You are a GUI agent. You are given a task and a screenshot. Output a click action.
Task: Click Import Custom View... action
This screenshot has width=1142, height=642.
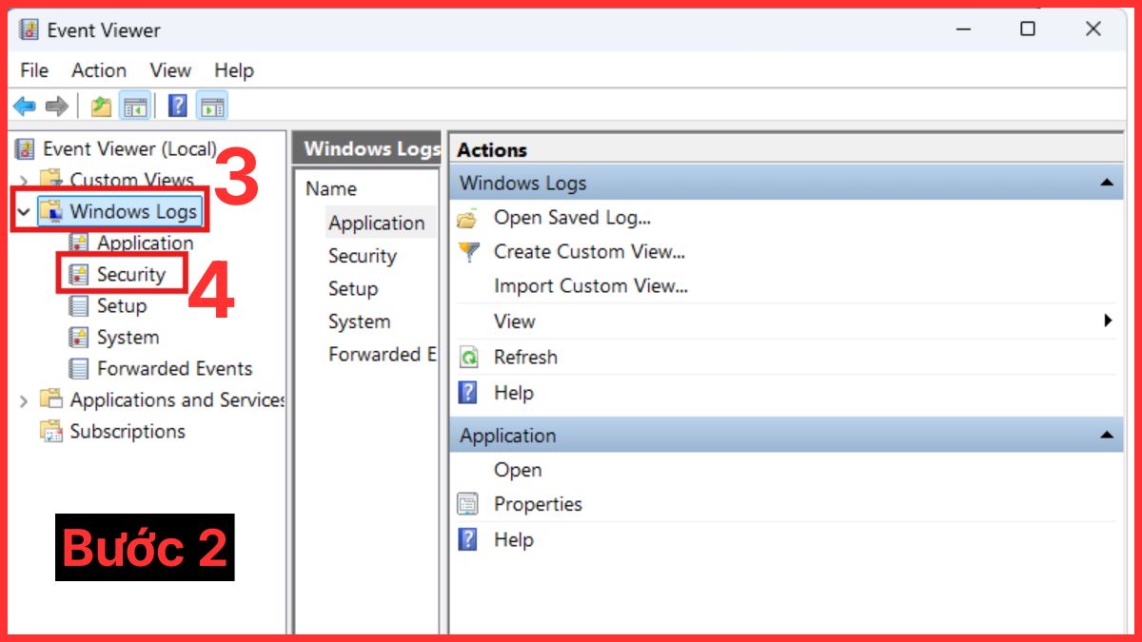click(591, 285)
